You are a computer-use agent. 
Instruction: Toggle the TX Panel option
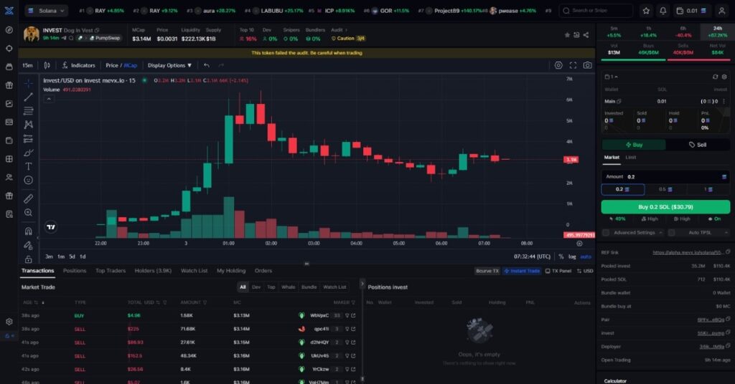(x=558, y=271)
